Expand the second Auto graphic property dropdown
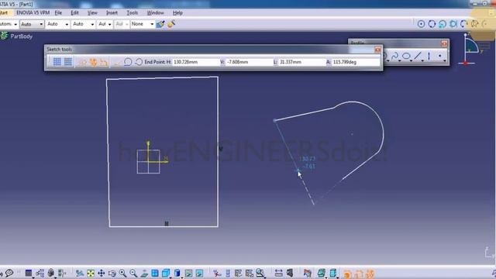The image size is (496, 279). tap(41, 24)
